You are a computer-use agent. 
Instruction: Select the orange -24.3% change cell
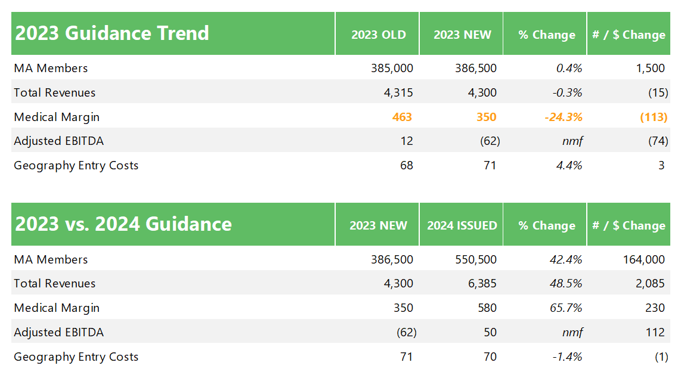(x=563, y=117)
